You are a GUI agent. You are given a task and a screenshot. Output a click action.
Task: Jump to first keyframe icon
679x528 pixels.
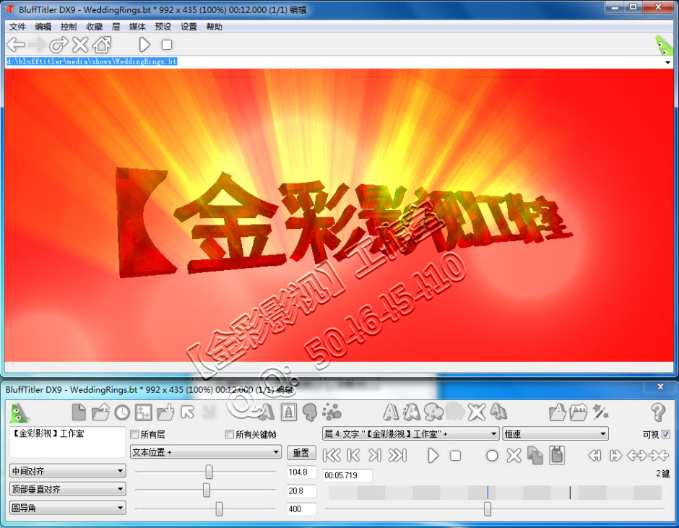coord(331,456)
